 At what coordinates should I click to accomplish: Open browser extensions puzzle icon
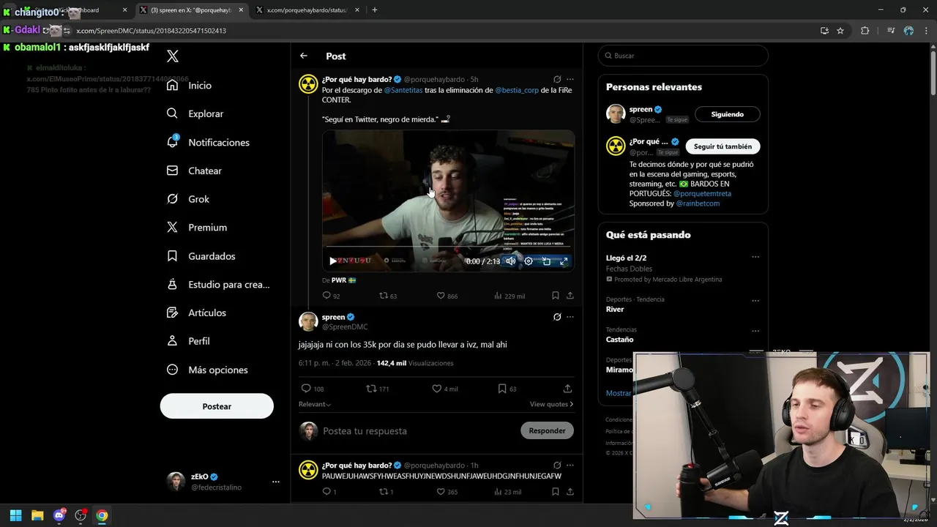[865, 31]
